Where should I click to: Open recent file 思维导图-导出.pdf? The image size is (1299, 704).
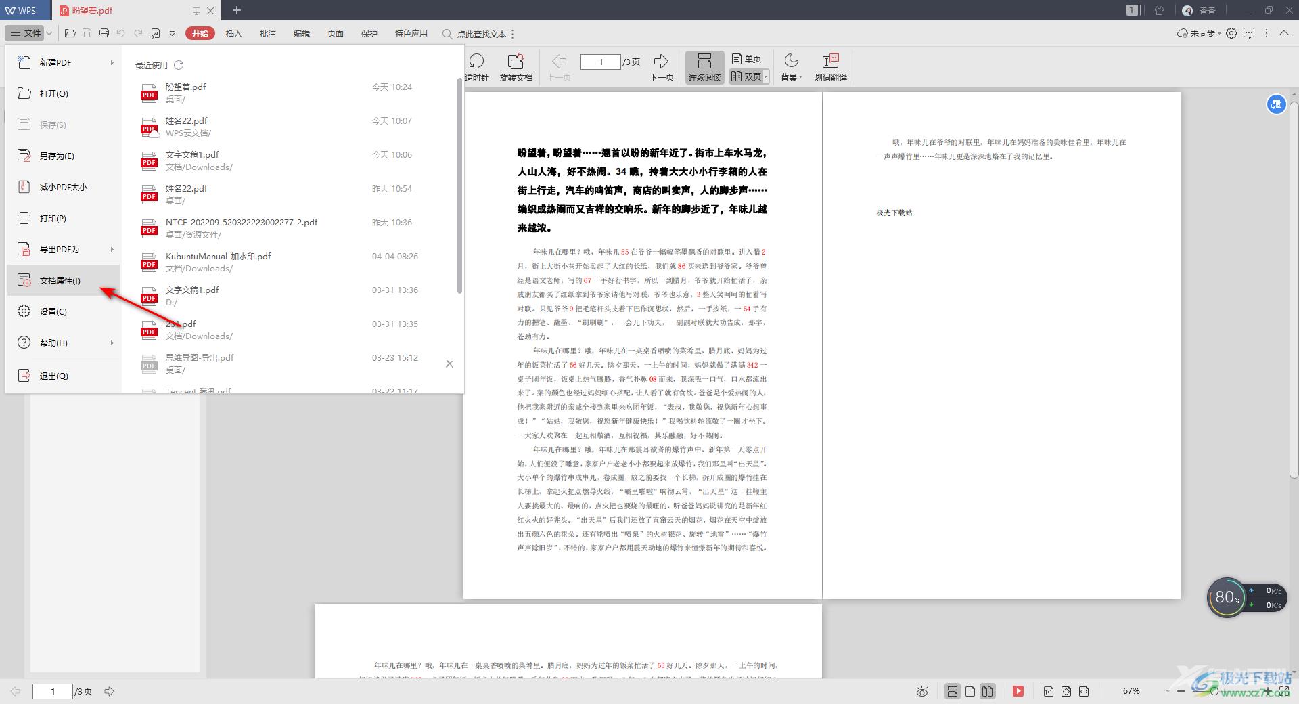291,364
